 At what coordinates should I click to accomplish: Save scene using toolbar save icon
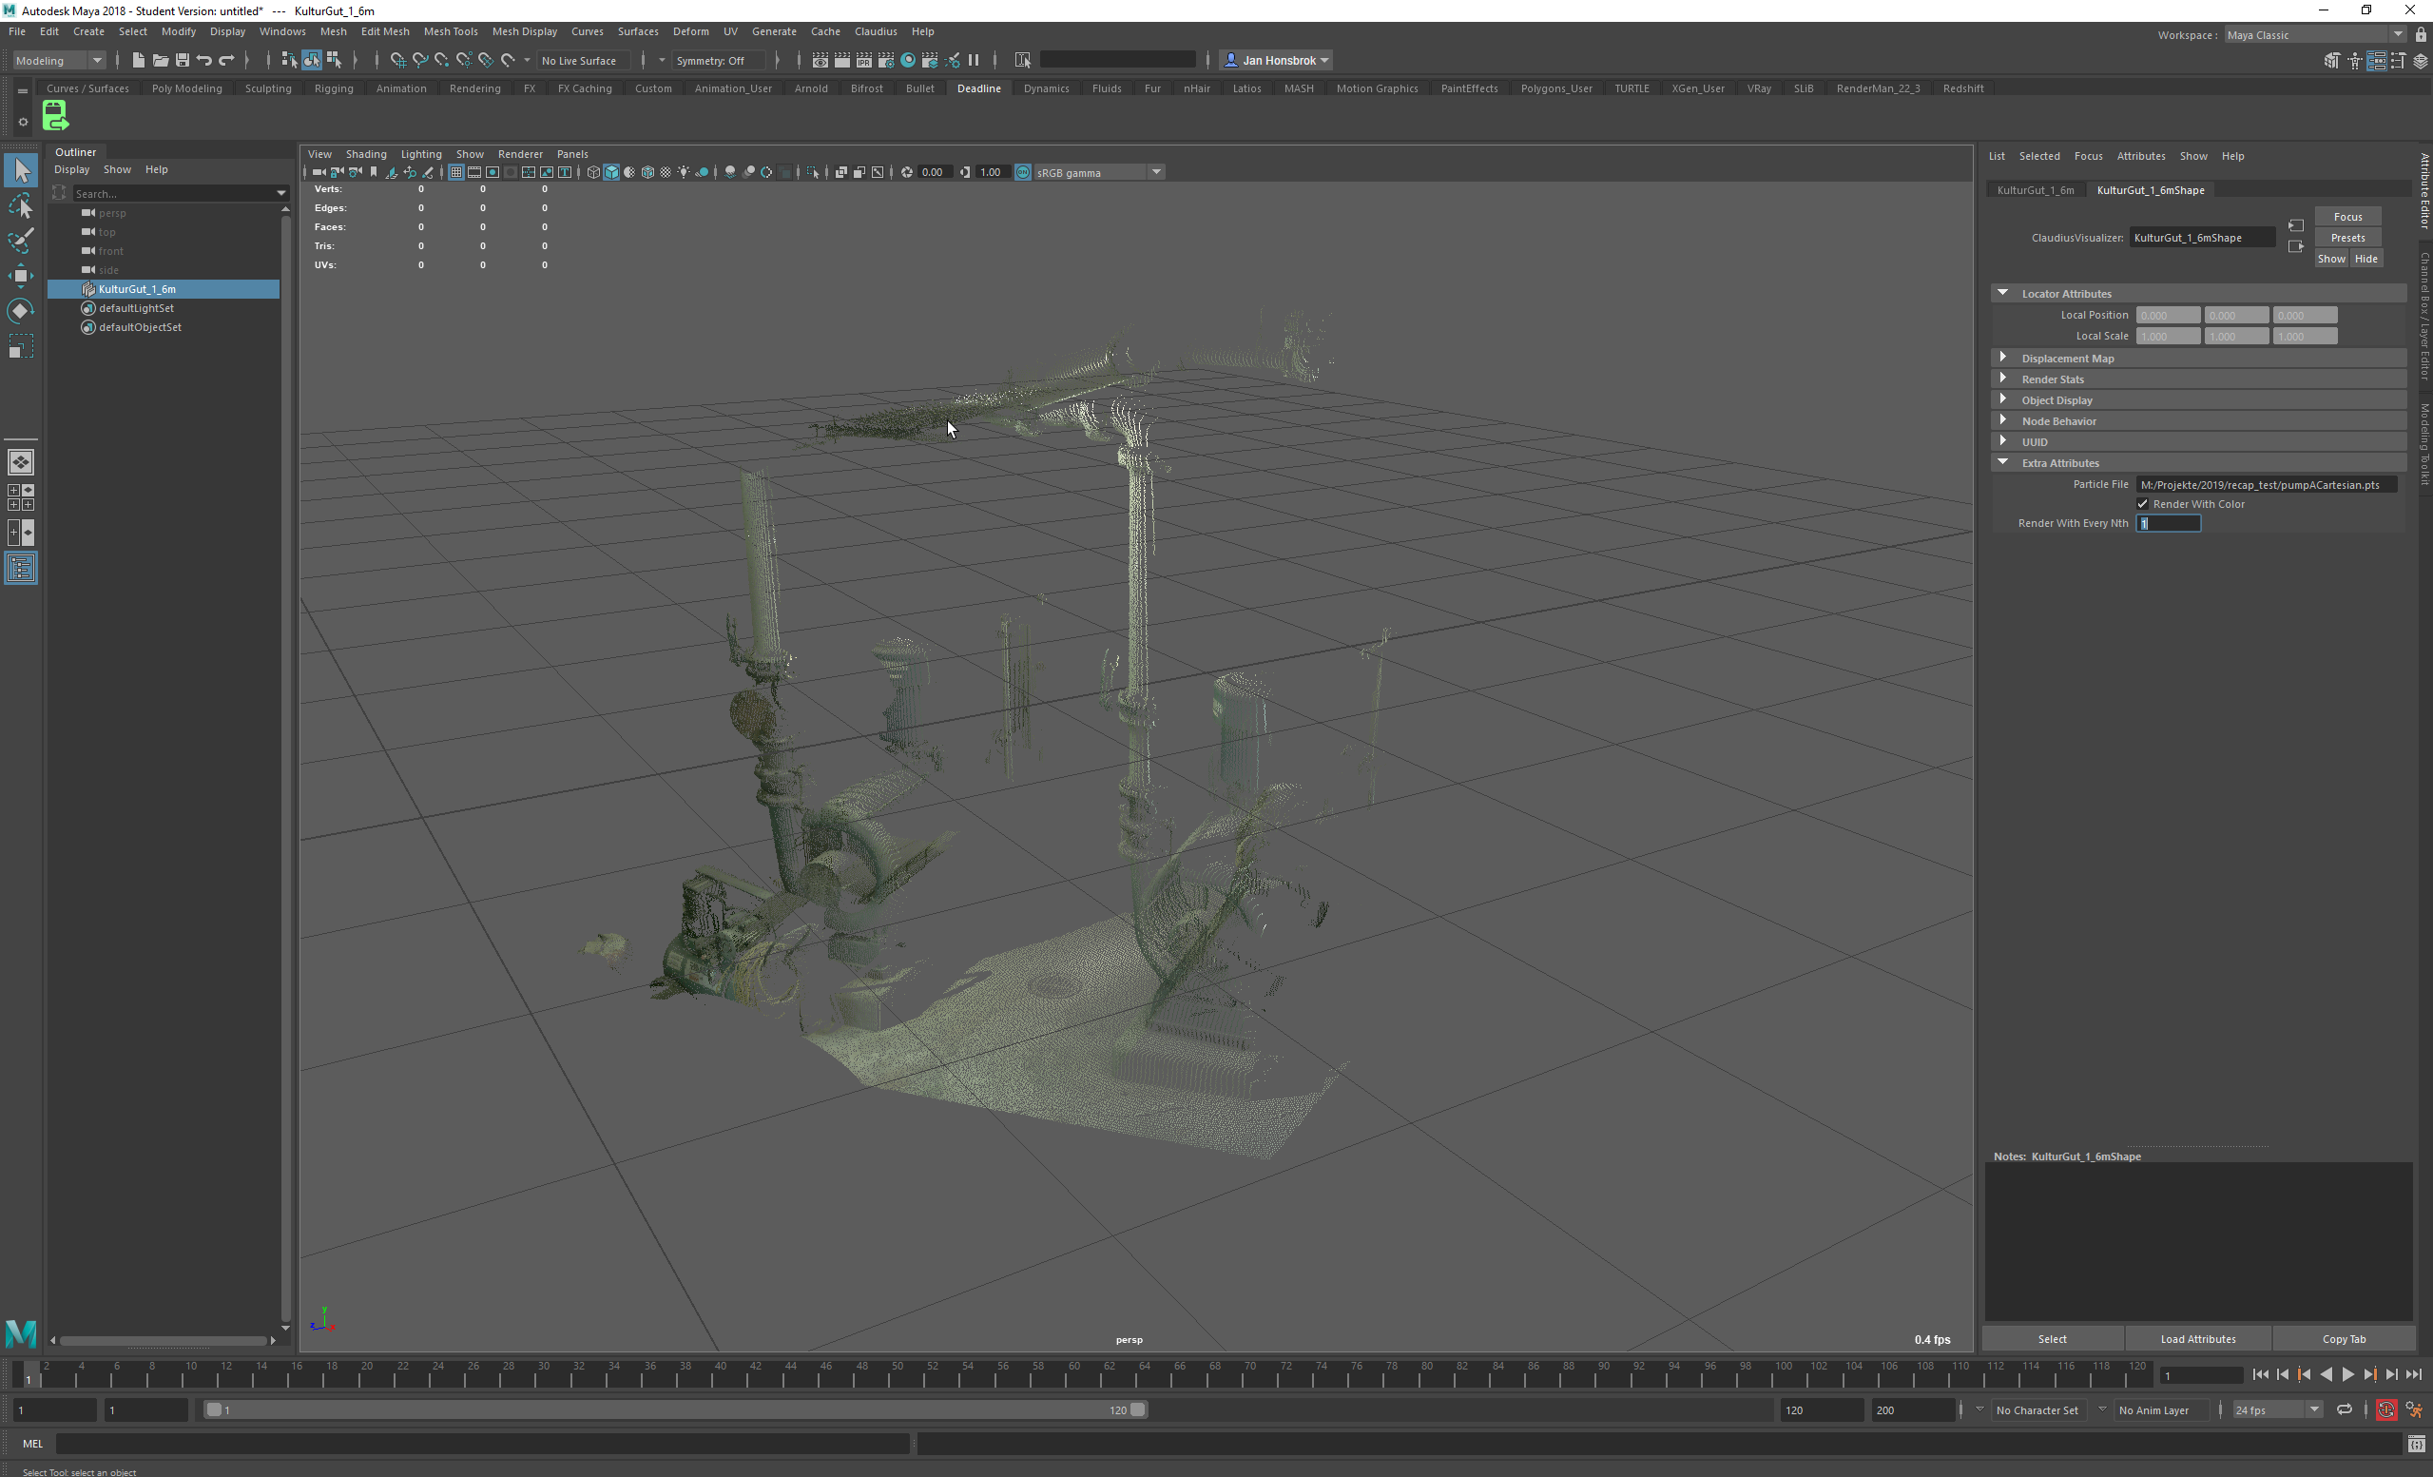pos(182,60)
